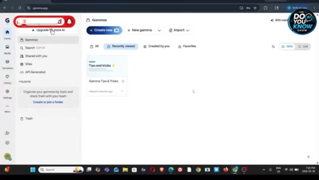Click the Wi-Fi network tray icon
The height and width of the screenshot is (180, 319).
coord(286,170)
